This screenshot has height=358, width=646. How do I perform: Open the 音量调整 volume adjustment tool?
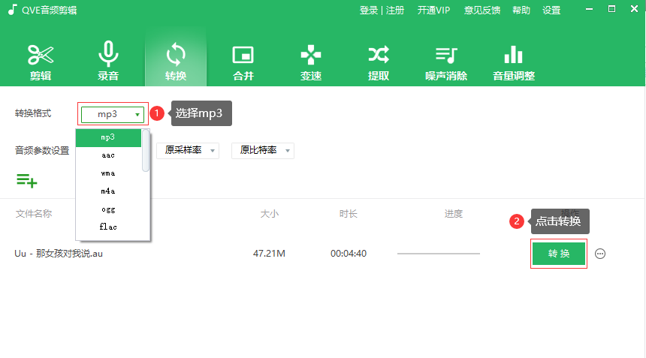coord(513,62)
